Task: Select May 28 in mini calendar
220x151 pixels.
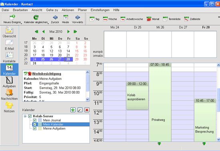Action: [x=68, y=59]
